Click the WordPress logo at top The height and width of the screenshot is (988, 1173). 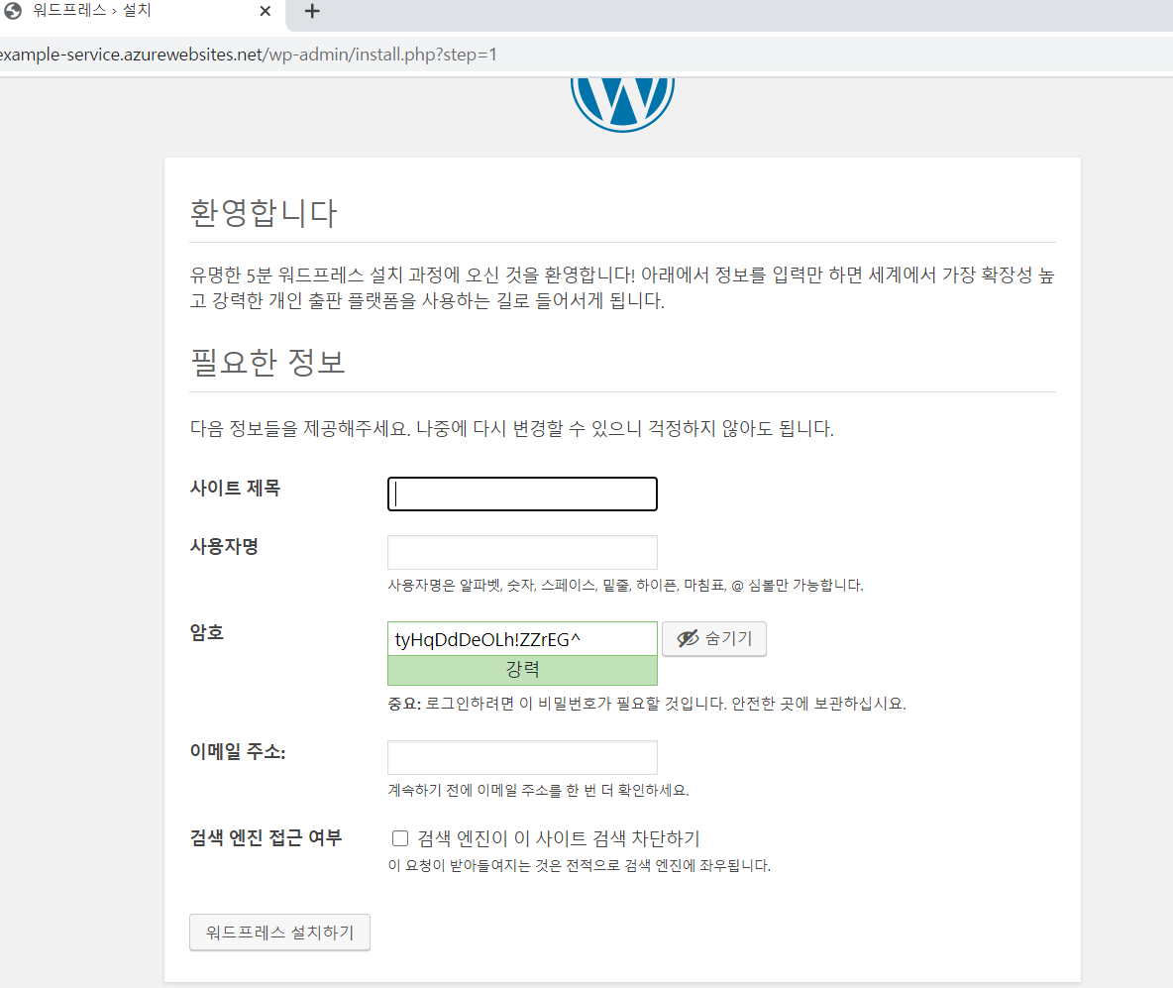pyautogui.click(x=622, y=104)
